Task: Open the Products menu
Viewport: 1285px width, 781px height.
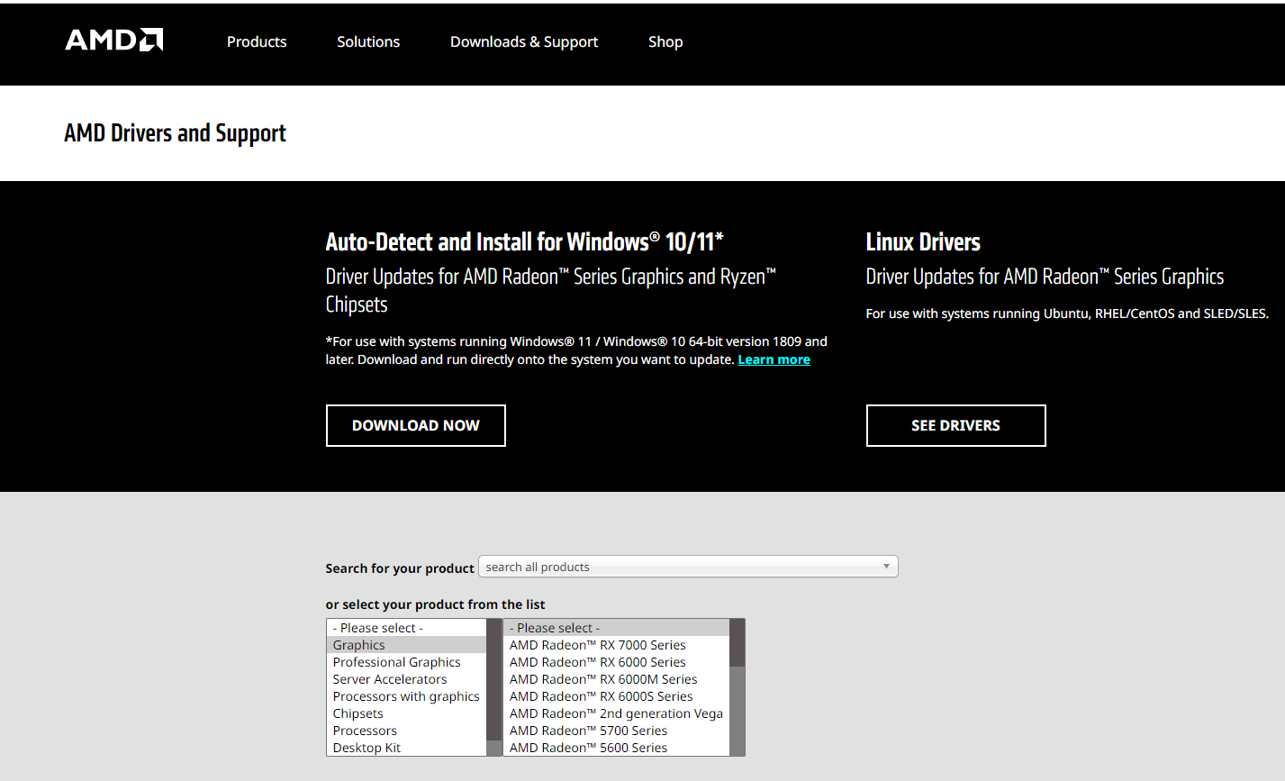Action: point(257,41)
